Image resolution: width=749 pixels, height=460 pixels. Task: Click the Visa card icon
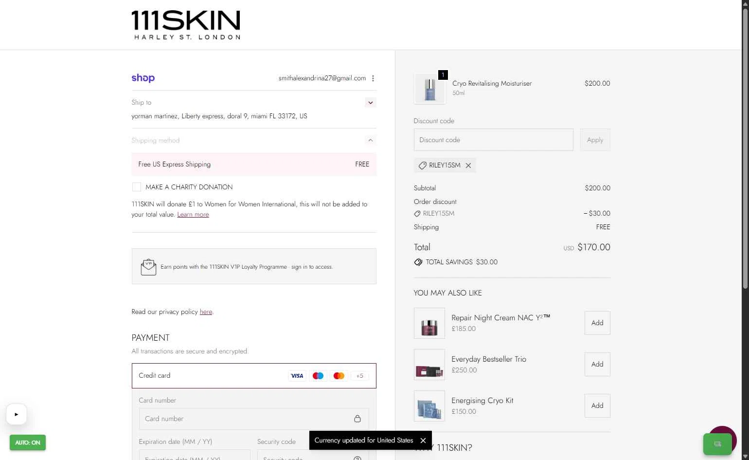(297, 376)
